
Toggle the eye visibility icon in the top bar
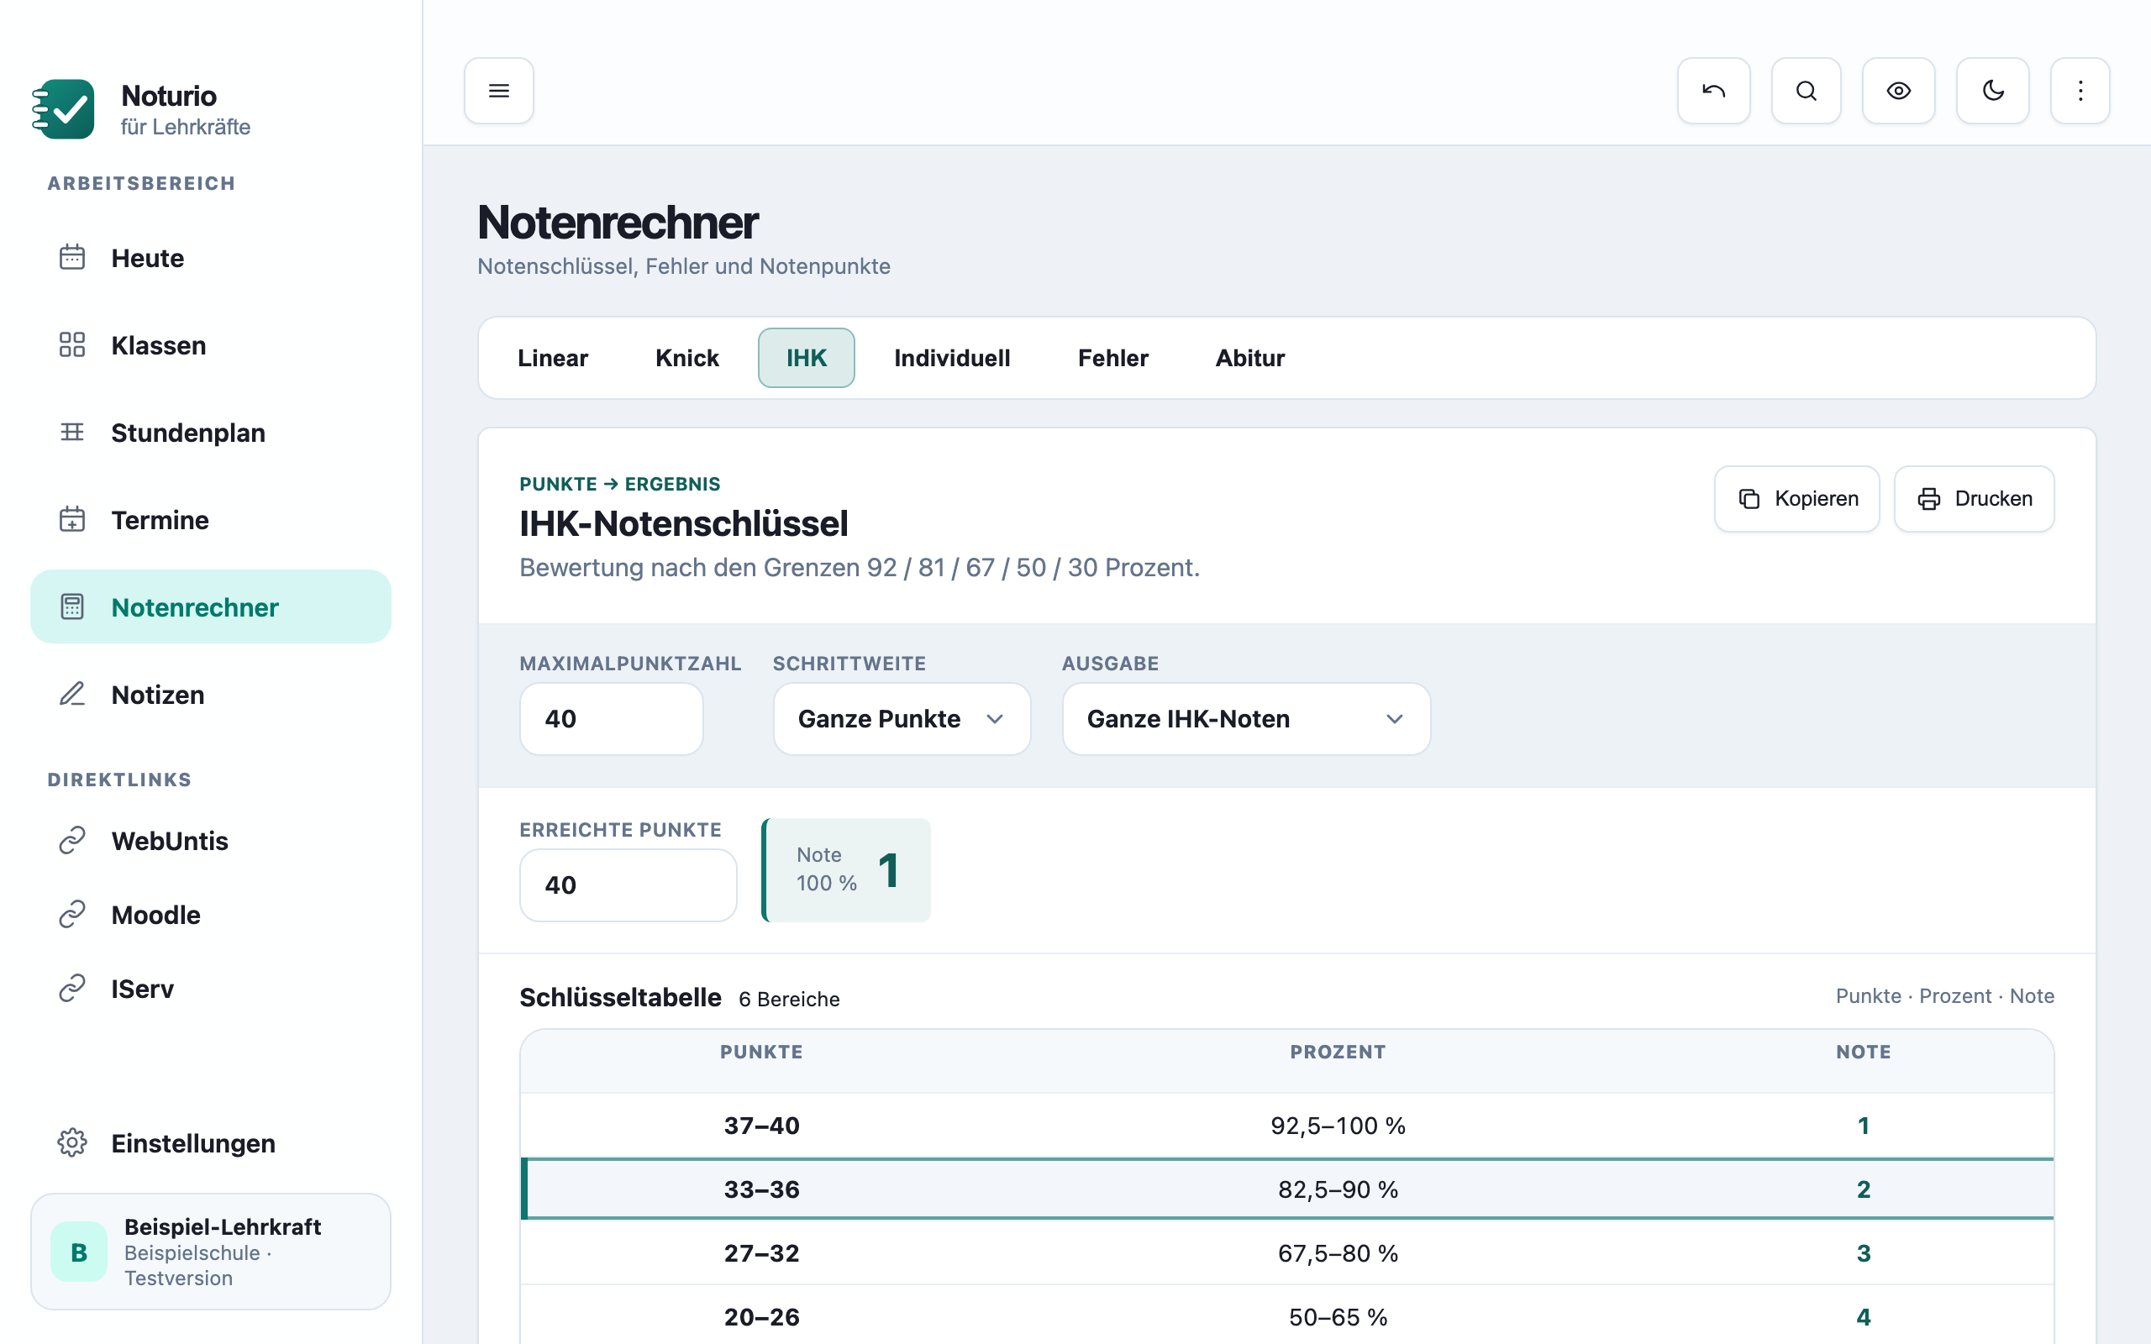click(x=1899, y=91)
